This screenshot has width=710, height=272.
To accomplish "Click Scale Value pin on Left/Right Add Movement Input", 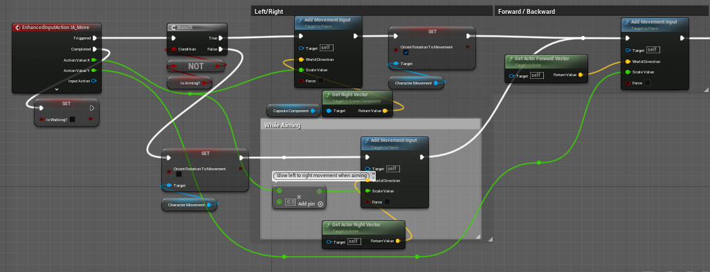I will pyautogui.click(x=301, y=70).
